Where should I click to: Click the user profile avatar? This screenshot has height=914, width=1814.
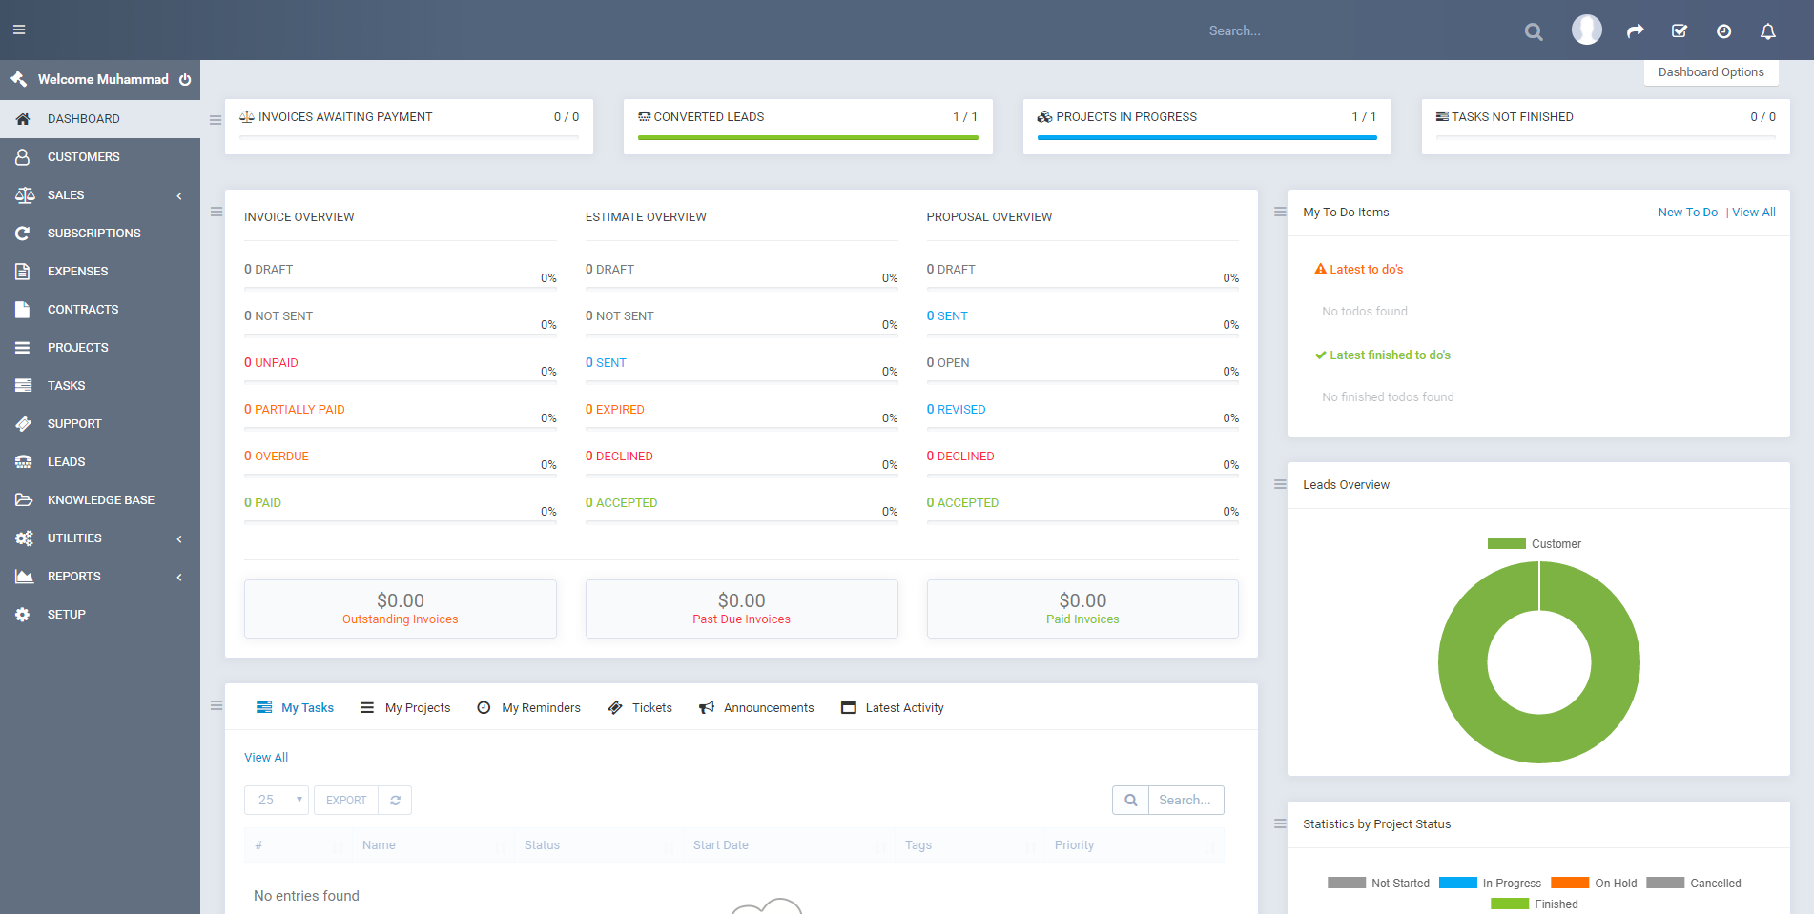[x=1586, y=30]
